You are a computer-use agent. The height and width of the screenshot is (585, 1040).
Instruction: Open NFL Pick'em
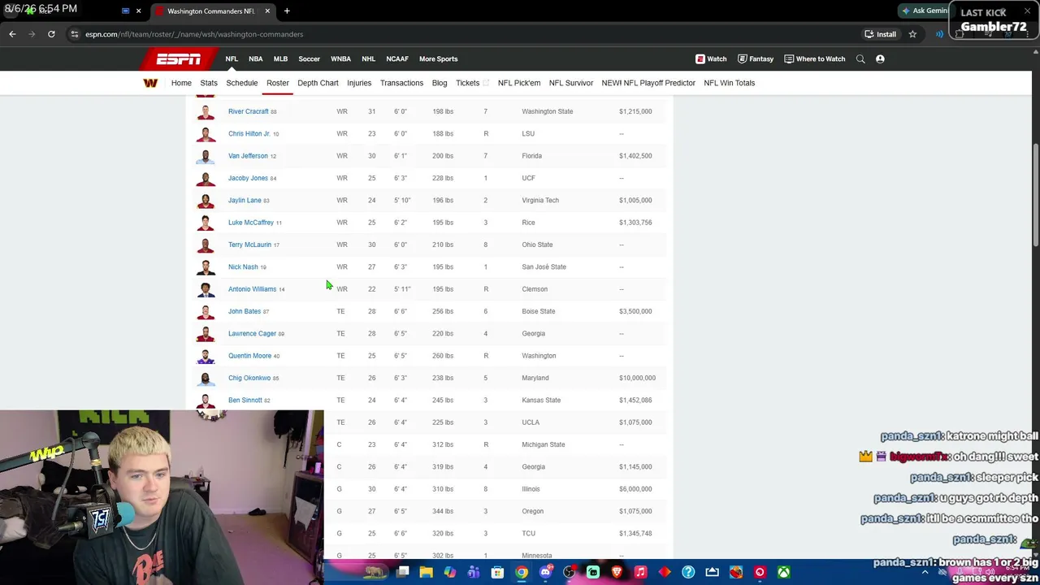(x=519, y=83)
